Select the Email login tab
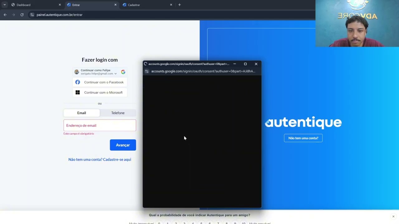The height and width of the screenshot is (224, 399). click(x=82, y=113)
